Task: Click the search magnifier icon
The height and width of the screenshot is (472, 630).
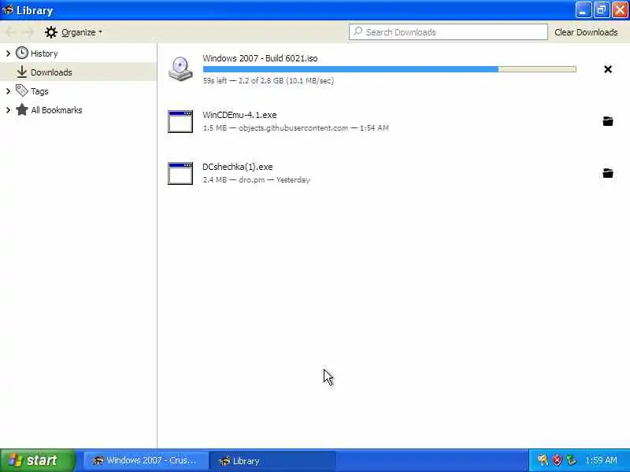Action: click(358, 31)
